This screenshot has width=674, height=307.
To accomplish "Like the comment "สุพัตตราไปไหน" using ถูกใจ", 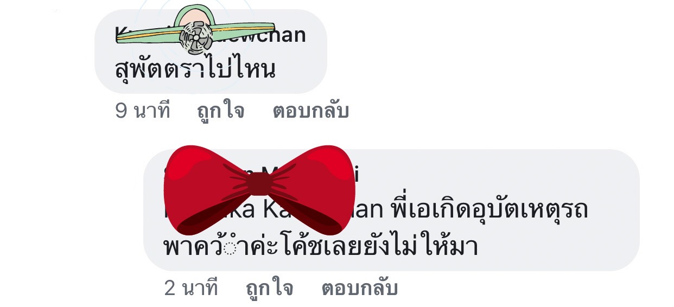I will click(x=220, y=111).
